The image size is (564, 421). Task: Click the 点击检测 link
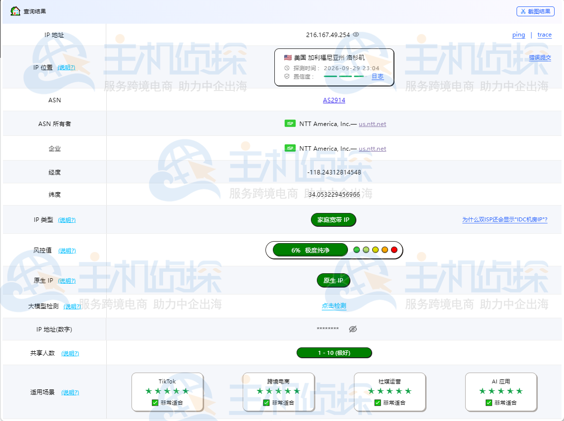point(334,306)
